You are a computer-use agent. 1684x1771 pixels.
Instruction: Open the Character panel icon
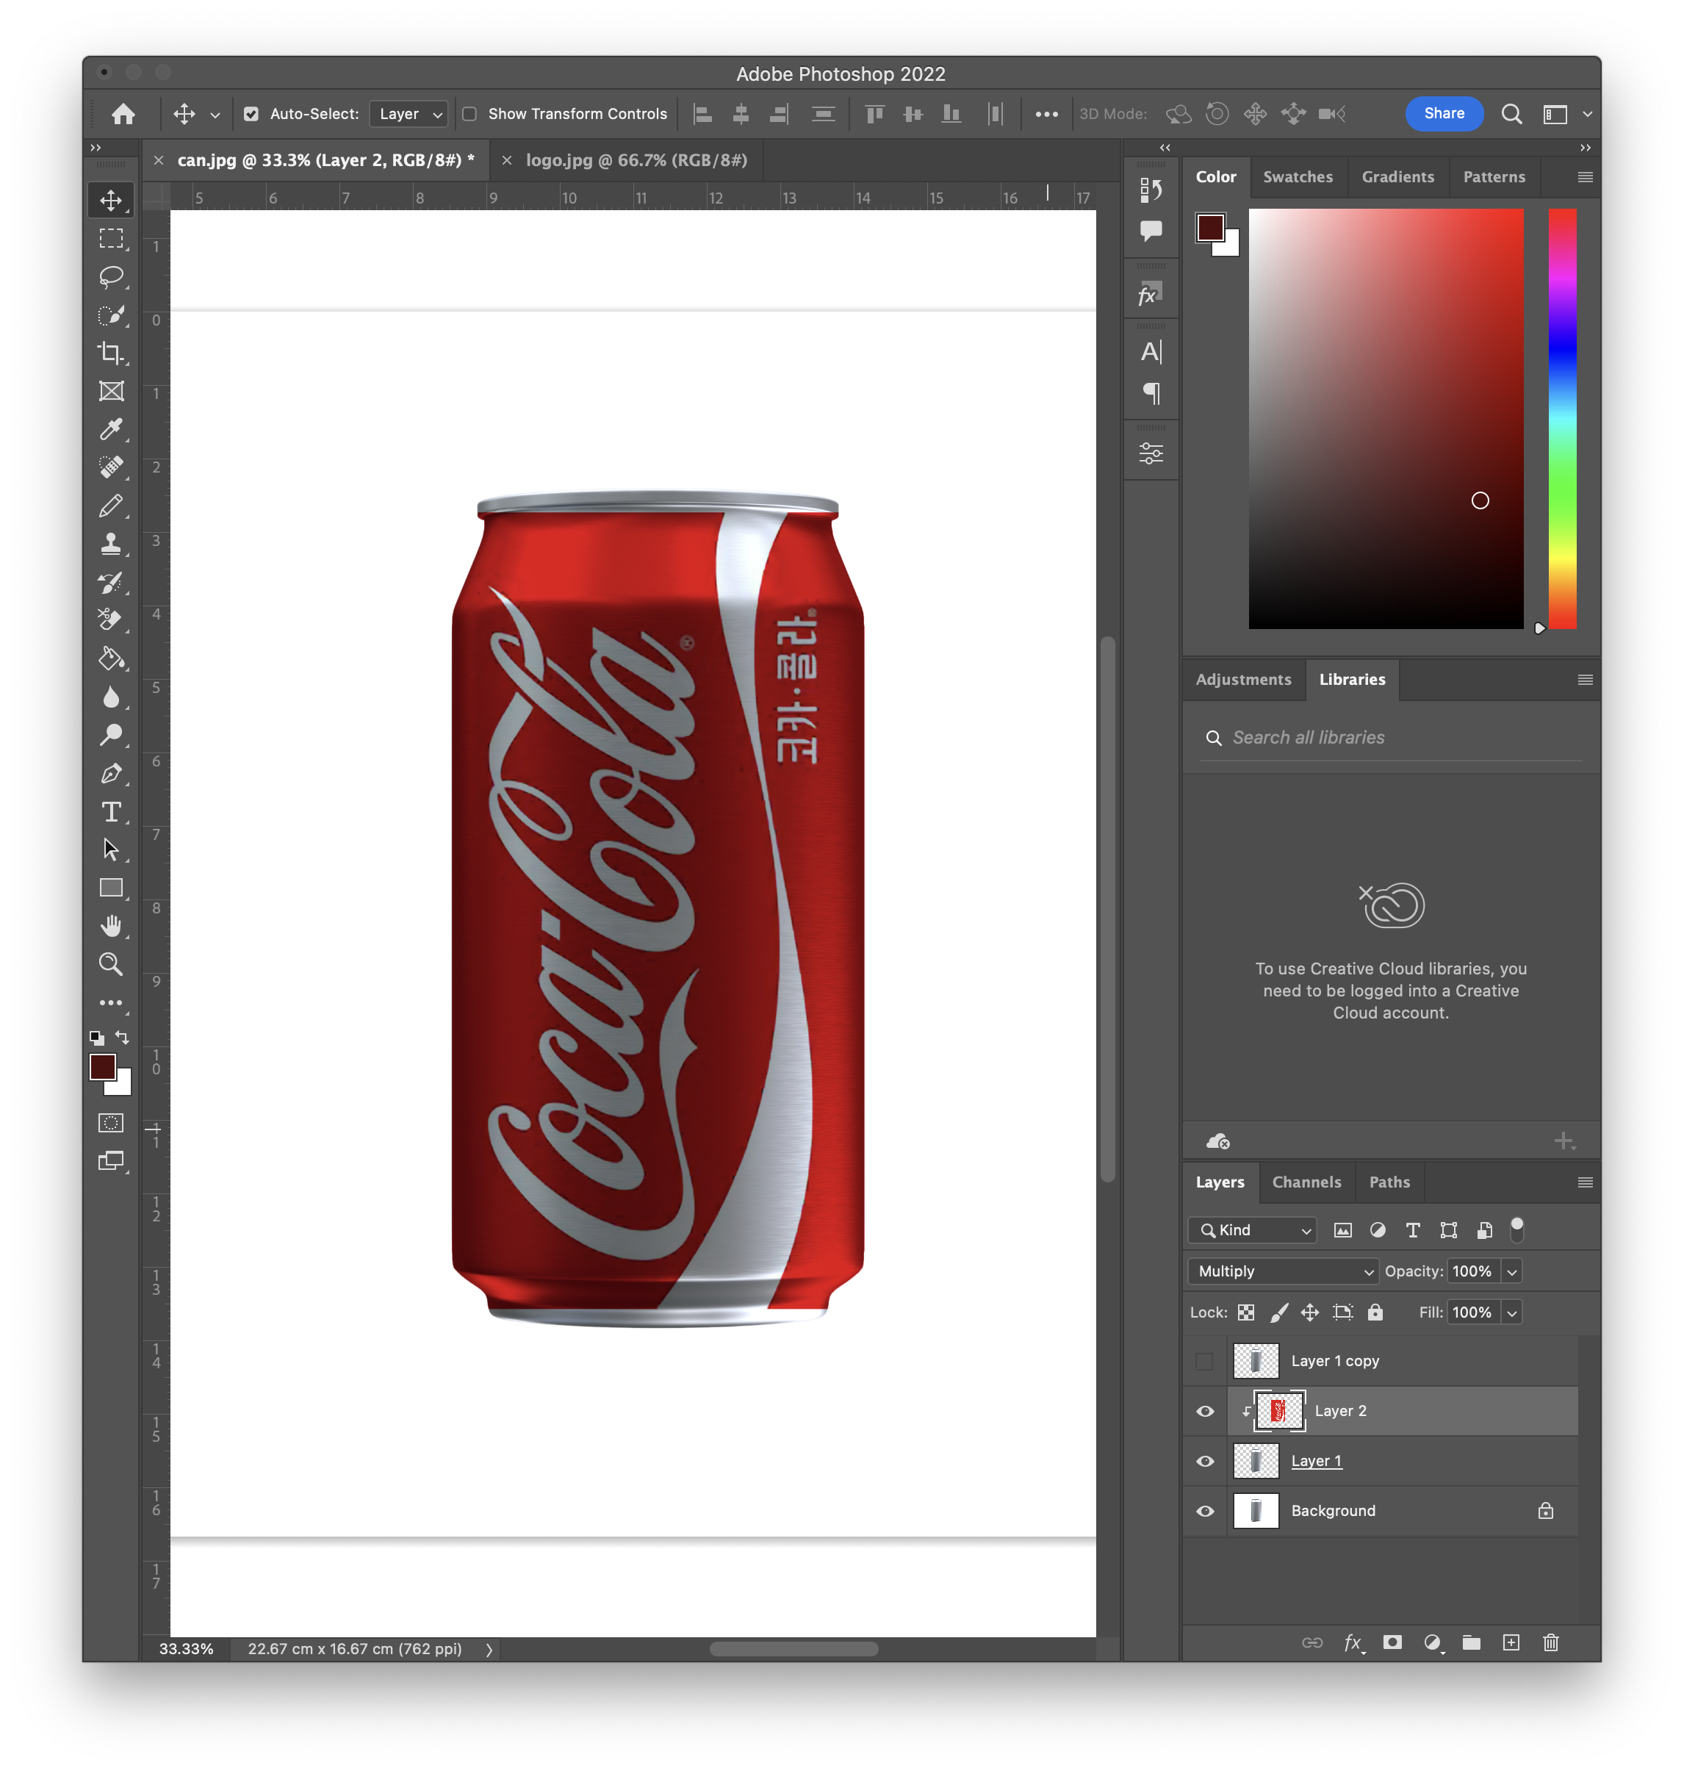pos(1151,352)
